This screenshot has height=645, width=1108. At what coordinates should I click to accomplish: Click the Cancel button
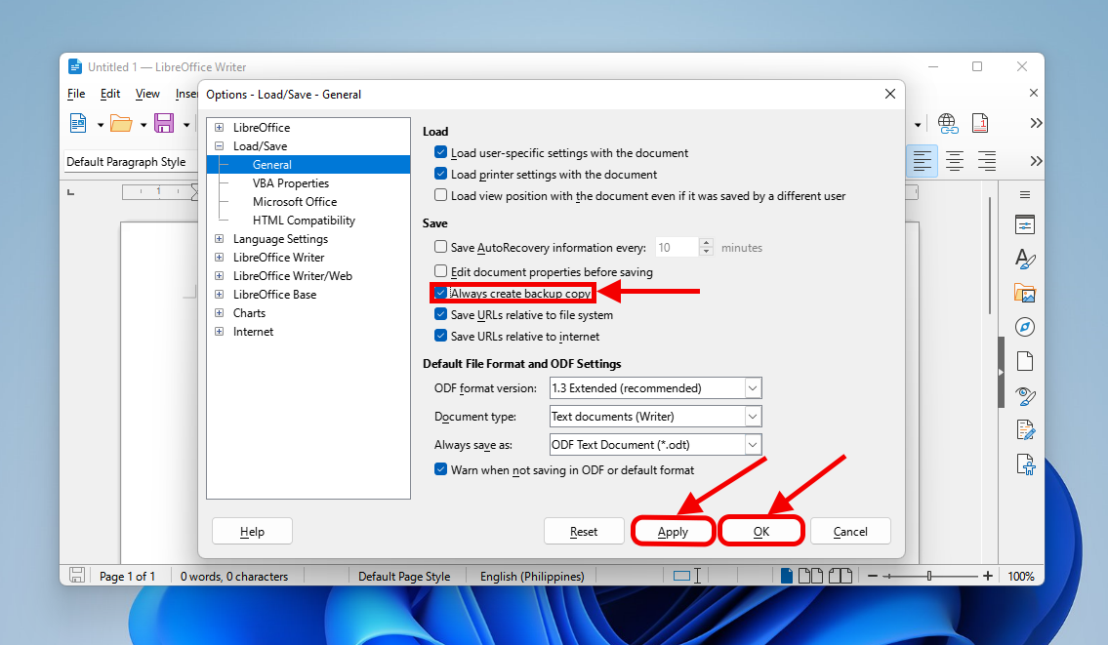(x=850, y=531)
